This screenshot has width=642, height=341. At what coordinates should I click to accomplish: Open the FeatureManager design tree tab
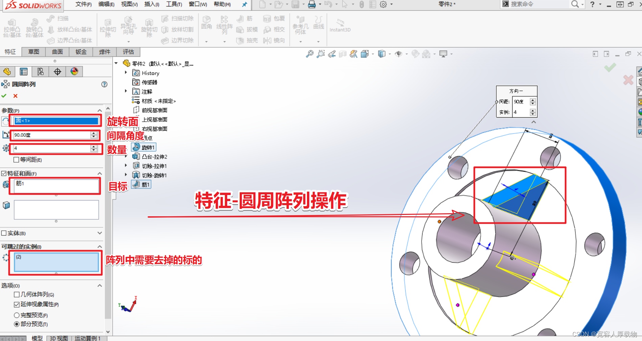7,72
